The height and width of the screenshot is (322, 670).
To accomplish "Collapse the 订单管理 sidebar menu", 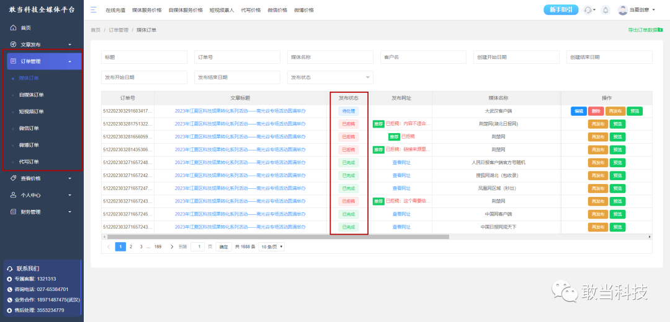I will (x=42, y=61).
